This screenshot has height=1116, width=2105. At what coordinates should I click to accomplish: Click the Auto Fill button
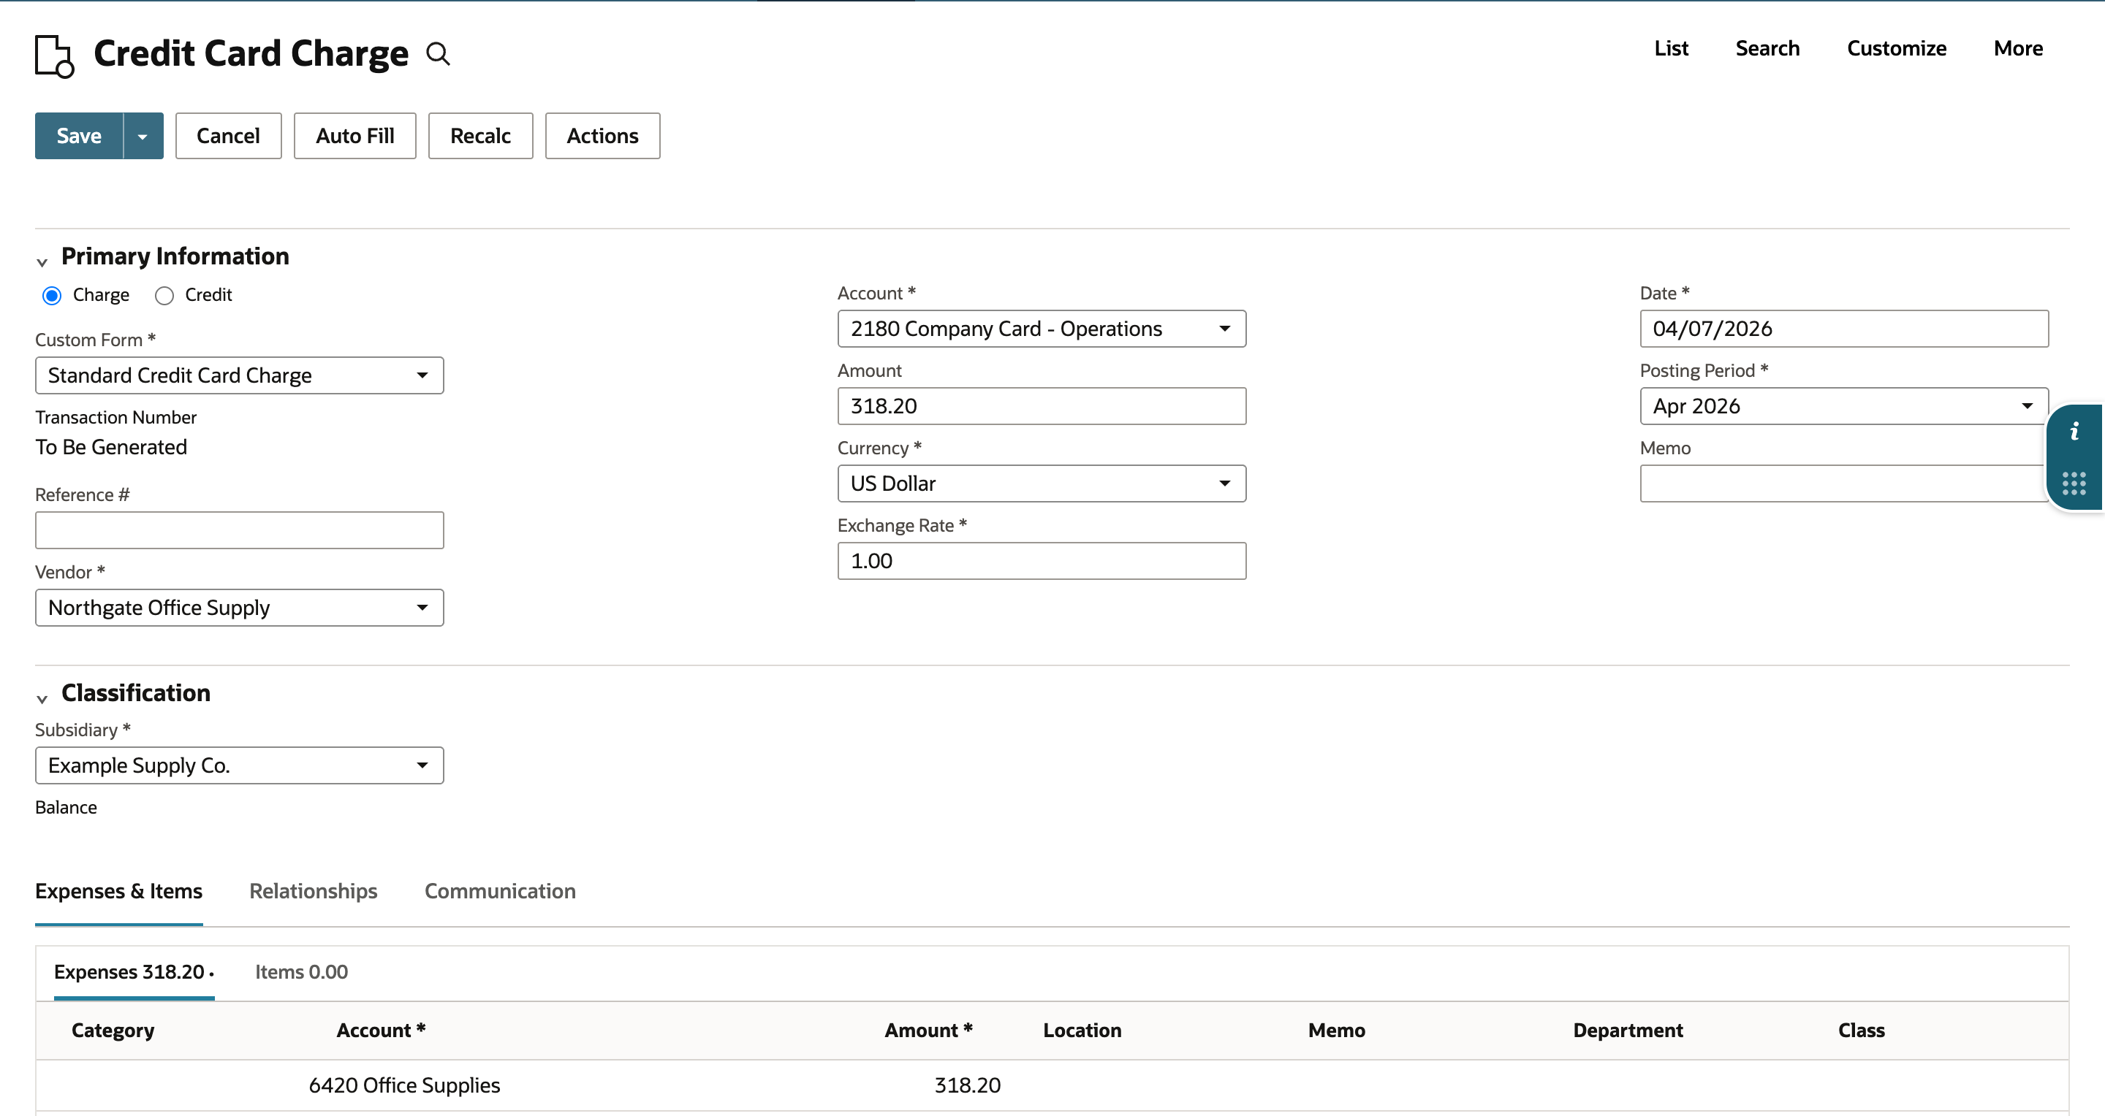pyautogui.click(x=355, y=136)
